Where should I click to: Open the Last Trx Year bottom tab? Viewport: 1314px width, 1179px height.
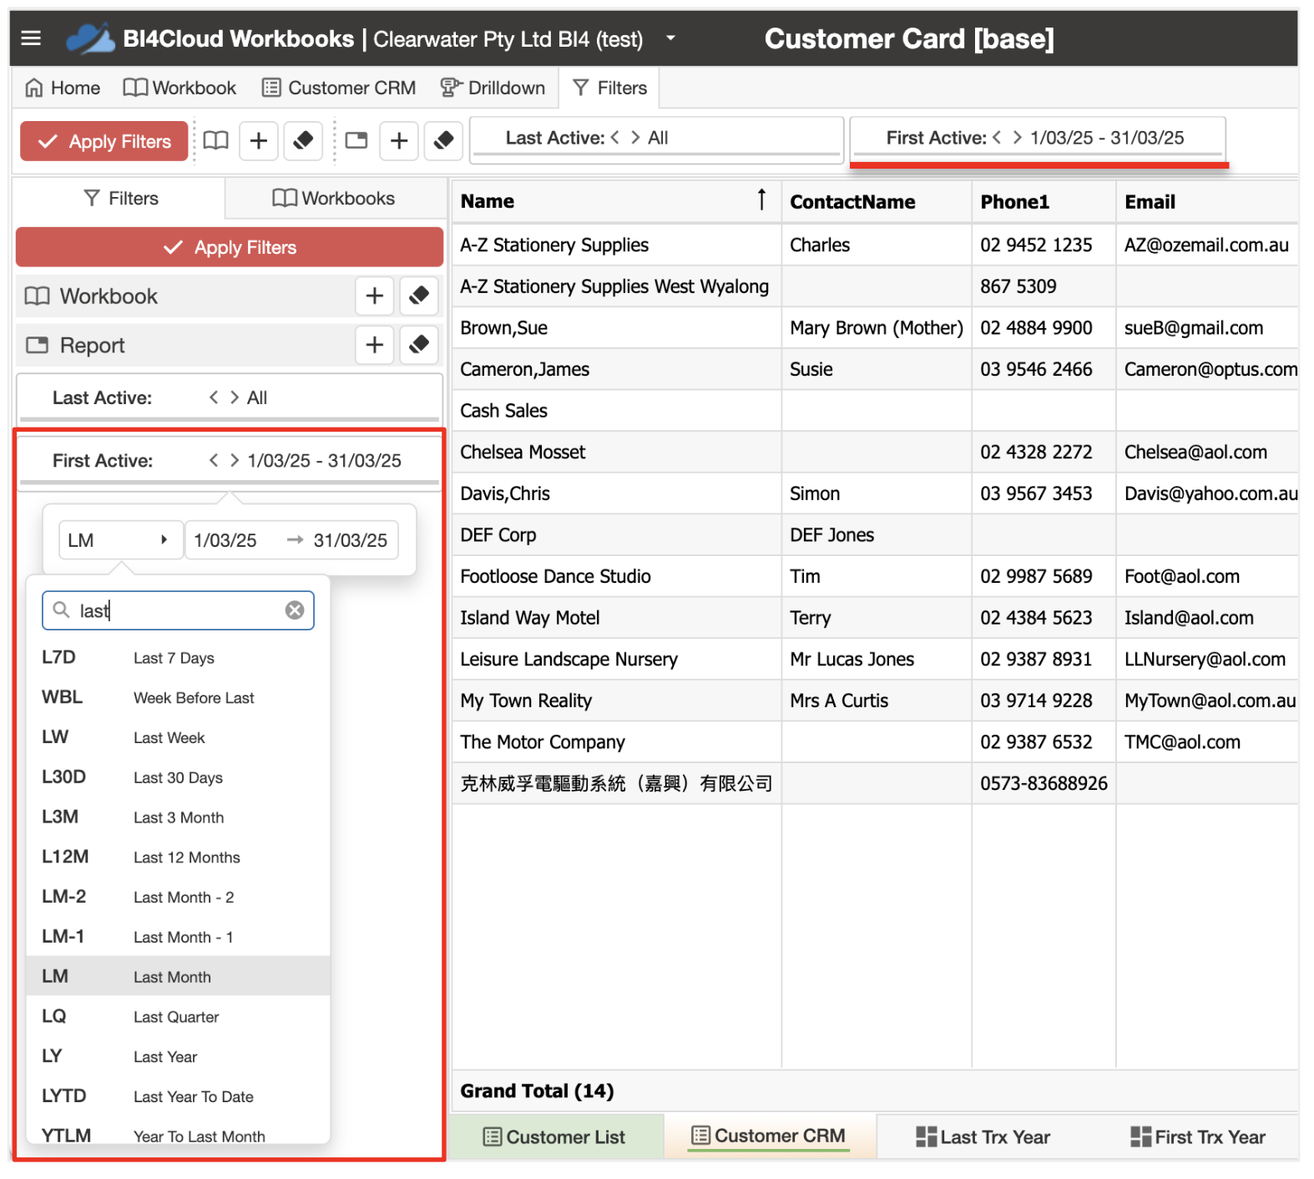coord(983,1136)
